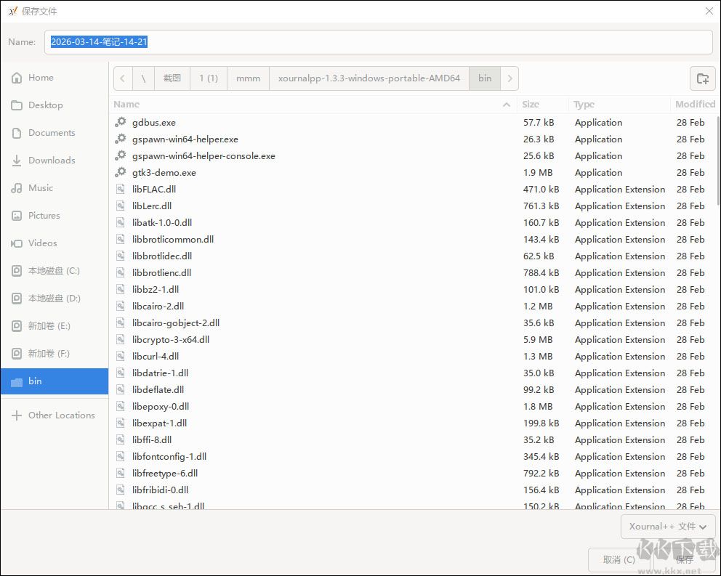This screenshot has height=576, width=721.
Task: Select gspawn-win64-helper-console.exe in the list
Action: tap(413, 156)
